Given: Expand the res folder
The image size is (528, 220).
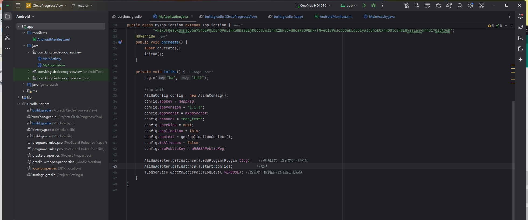Looking at the screenshot, I should [x=24, y=91].
